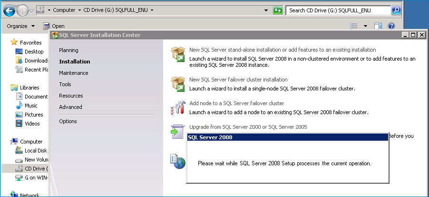Click the magnifier search icon
429x197 pixels.
click(x=396, y=10)
